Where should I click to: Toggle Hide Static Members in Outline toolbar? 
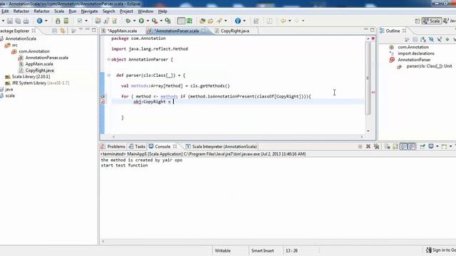click(x=440, y=40)
